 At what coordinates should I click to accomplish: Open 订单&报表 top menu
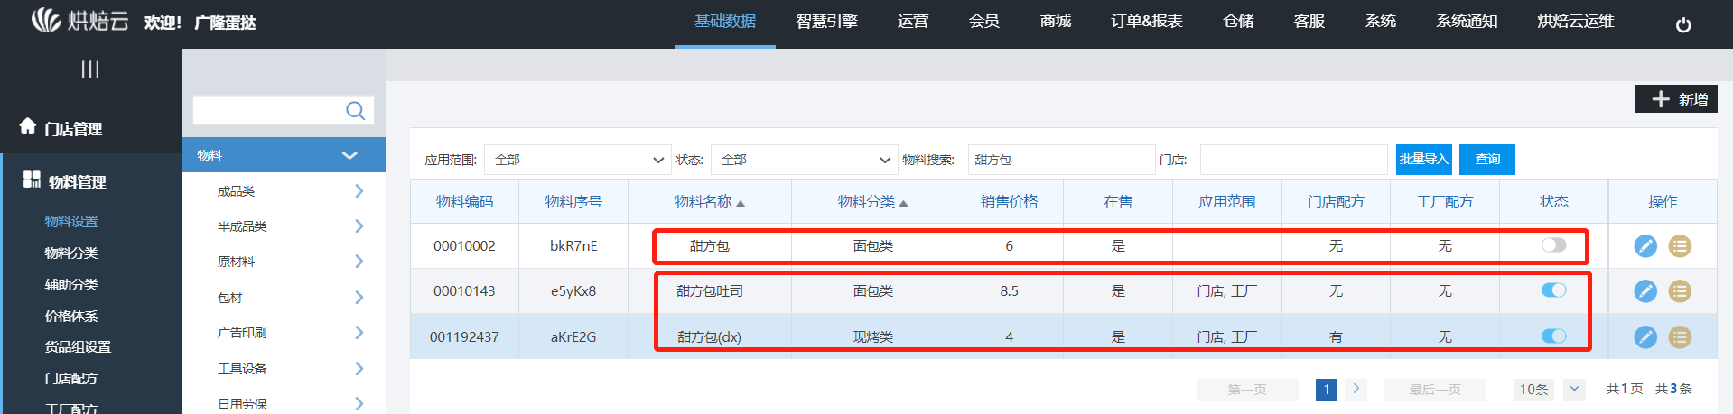click(1146, 22)
